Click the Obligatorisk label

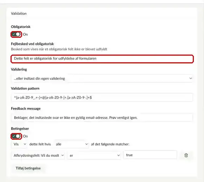point(21,27)
